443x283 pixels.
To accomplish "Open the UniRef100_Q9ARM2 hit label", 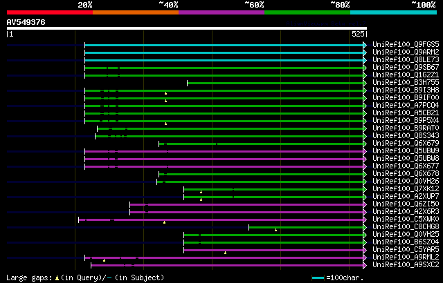I will click(x=406, y=52).
